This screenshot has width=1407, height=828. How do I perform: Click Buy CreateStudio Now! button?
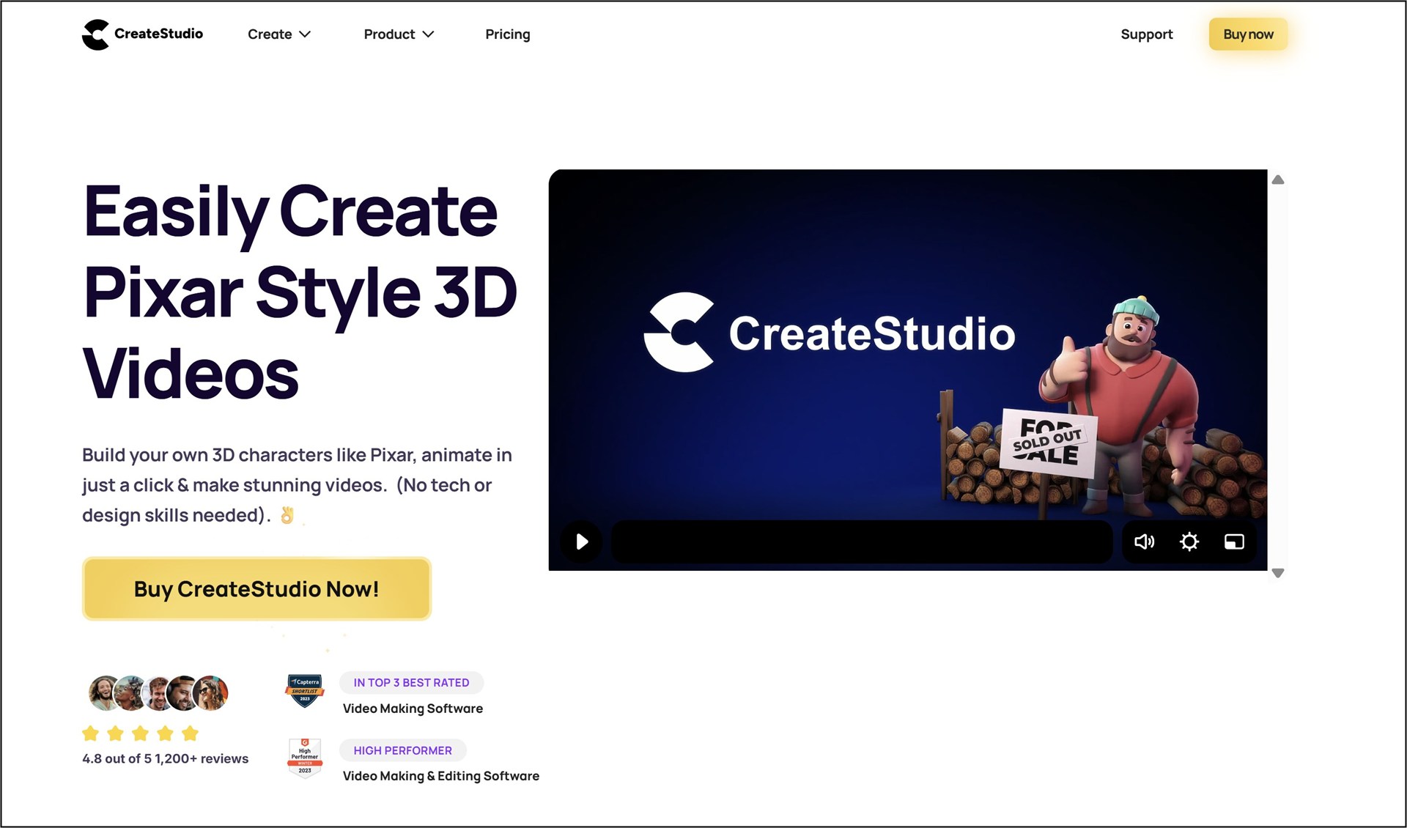[256, 589]
